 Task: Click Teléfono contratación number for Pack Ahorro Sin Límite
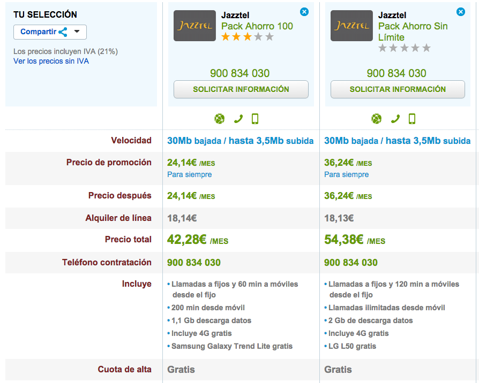pyautogui.click(x=351, y=263)
